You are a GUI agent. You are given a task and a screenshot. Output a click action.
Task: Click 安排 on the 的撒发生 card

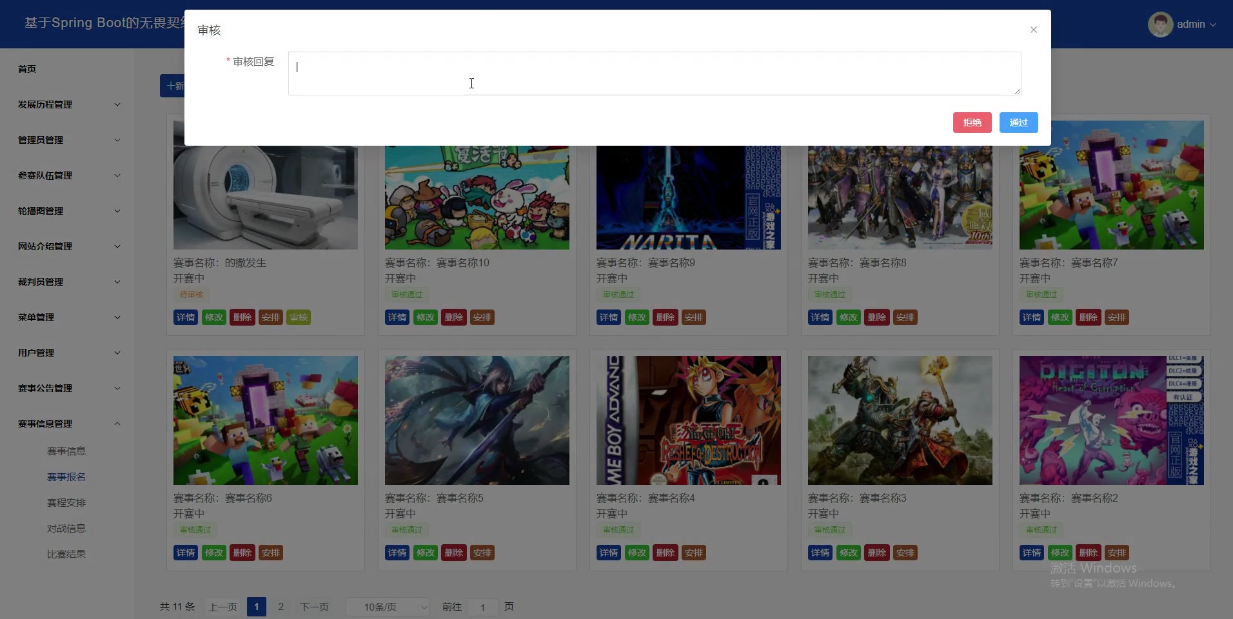271,317
